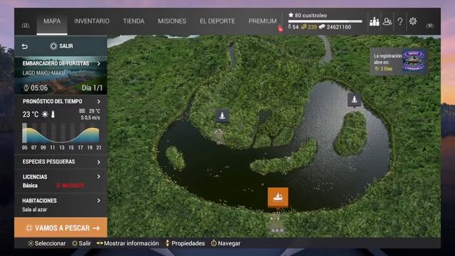Click the sun weather icon
The image size is (455, 256).
45,114
